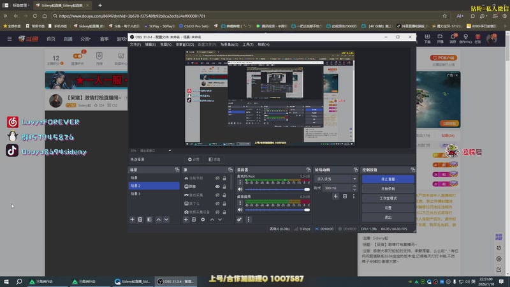Screen dimensions: 510x287
Task: Enable 工作室模式 studio mode button
Action: coord(388,198)
